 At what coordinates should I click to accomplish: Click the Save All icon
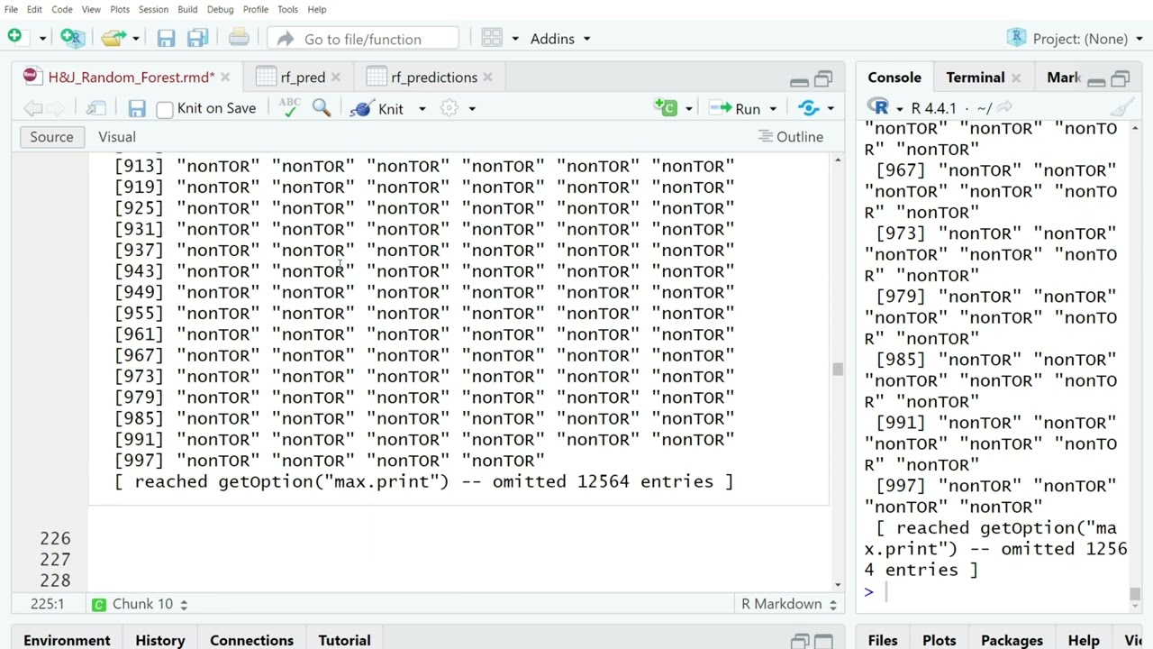(198, 38)
